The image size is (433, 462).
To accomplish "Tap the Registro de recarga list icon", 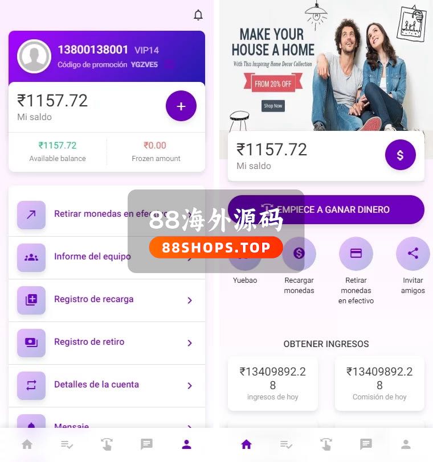I will [x=31, y=300].
